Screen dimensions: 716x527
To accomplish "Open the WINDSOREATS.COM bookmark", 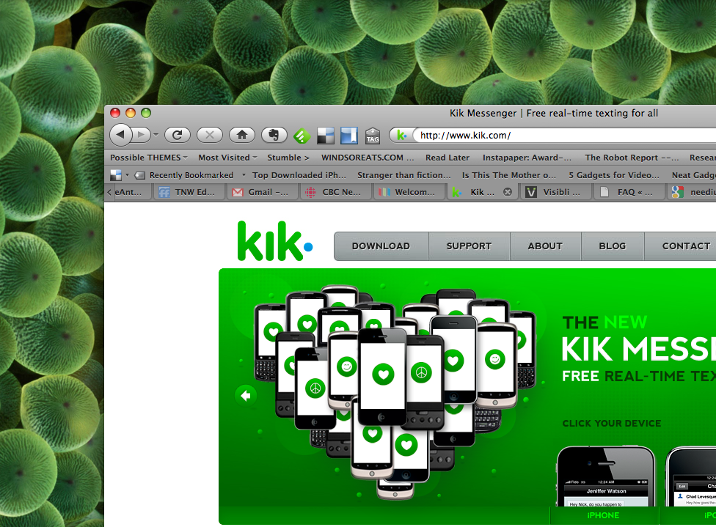I will tap(368, 158).
